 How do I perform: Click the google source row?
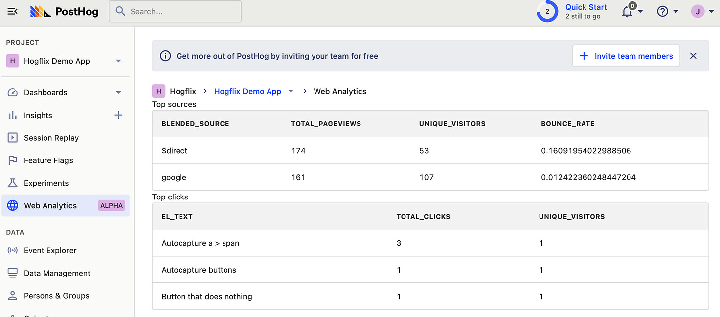(430, 177)
